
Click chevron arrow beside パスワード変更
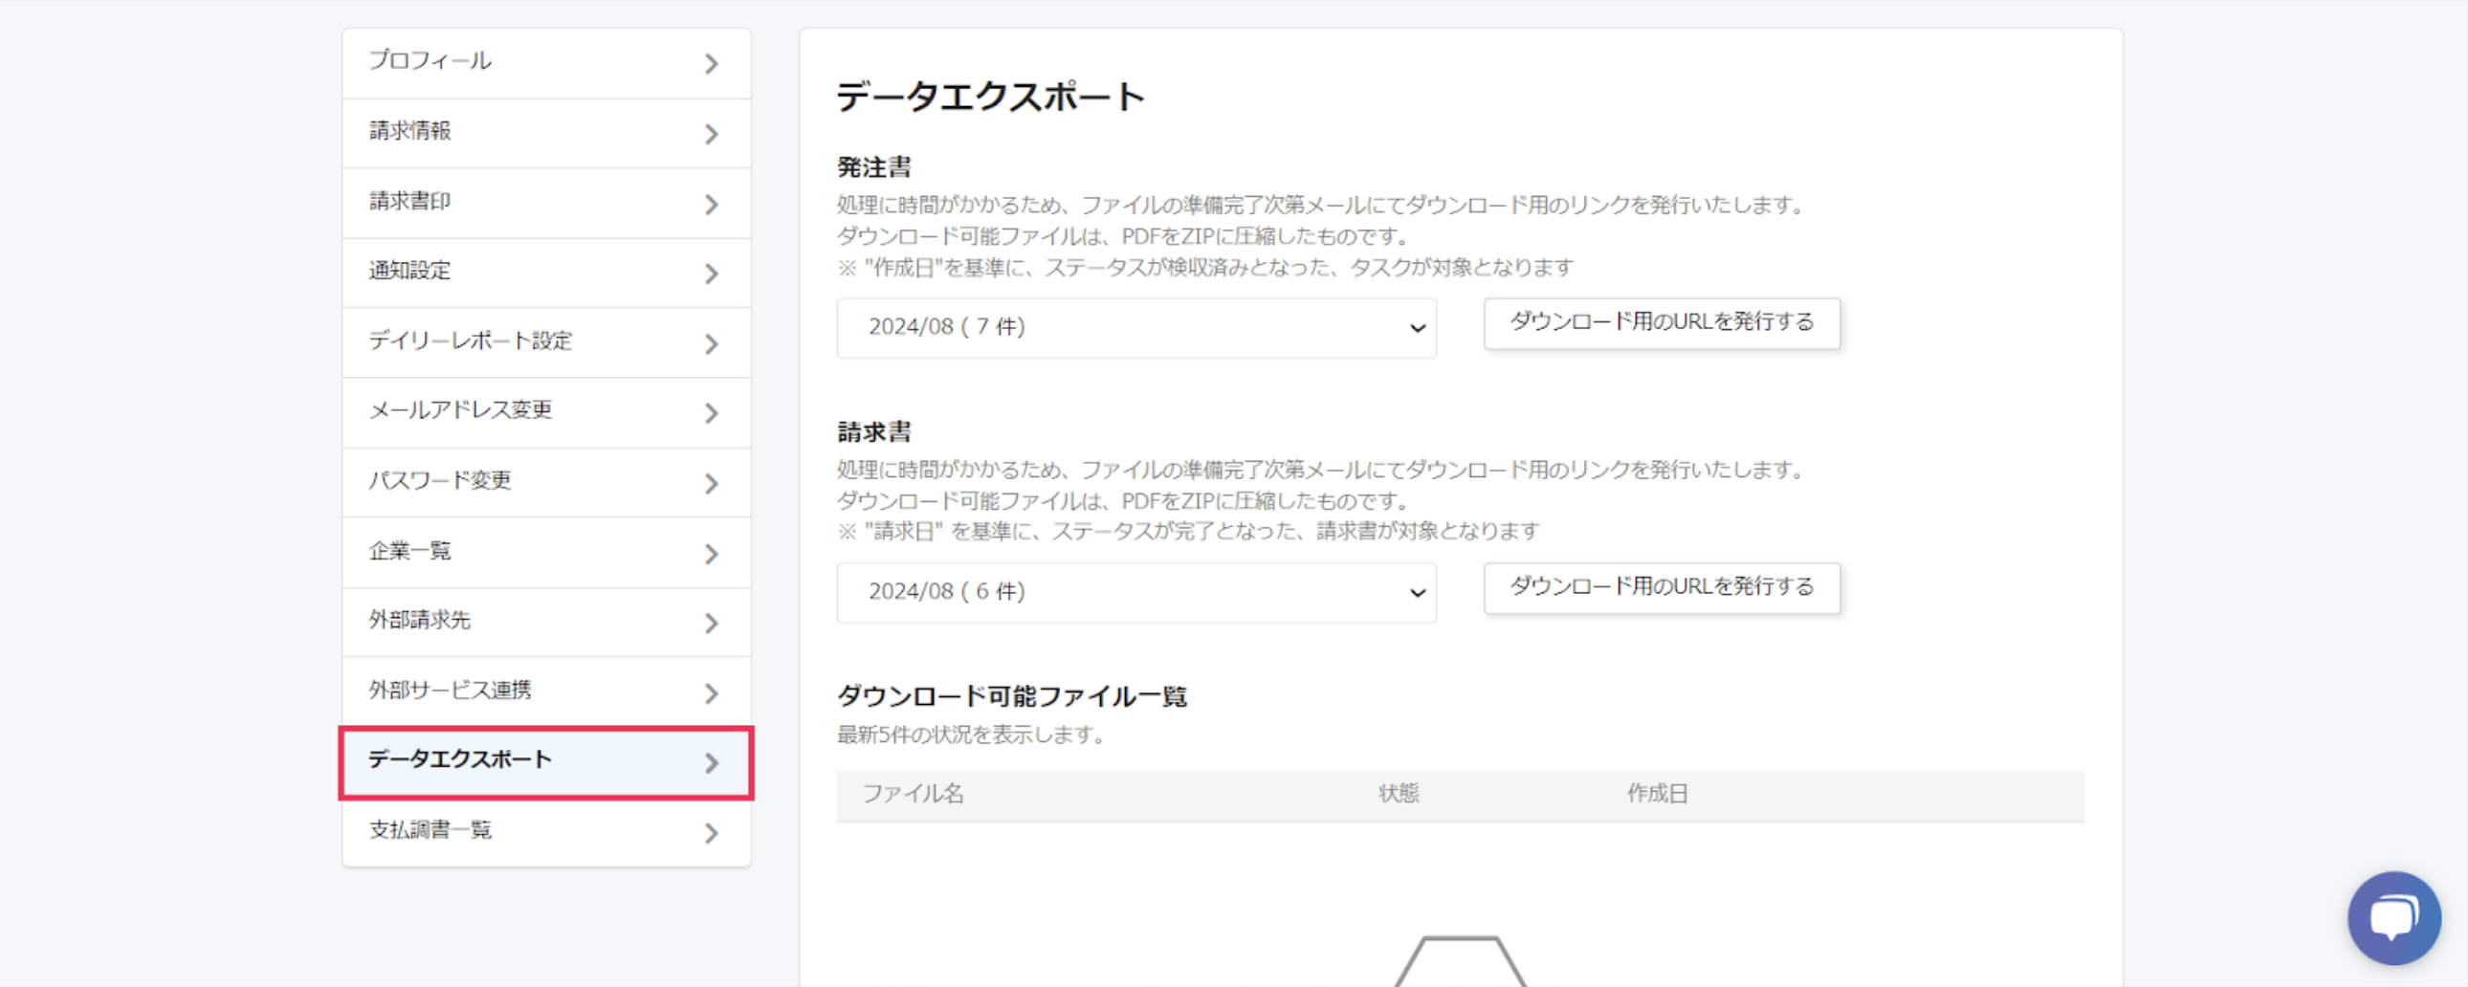click(x=711, y=483)
